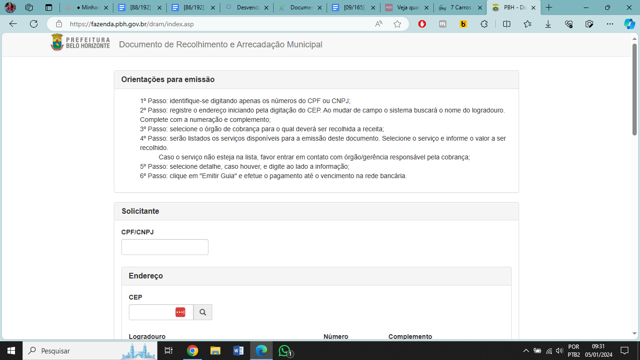640x360 pixels.
Task: Open a new browser tab
Action: pos(549,7)
